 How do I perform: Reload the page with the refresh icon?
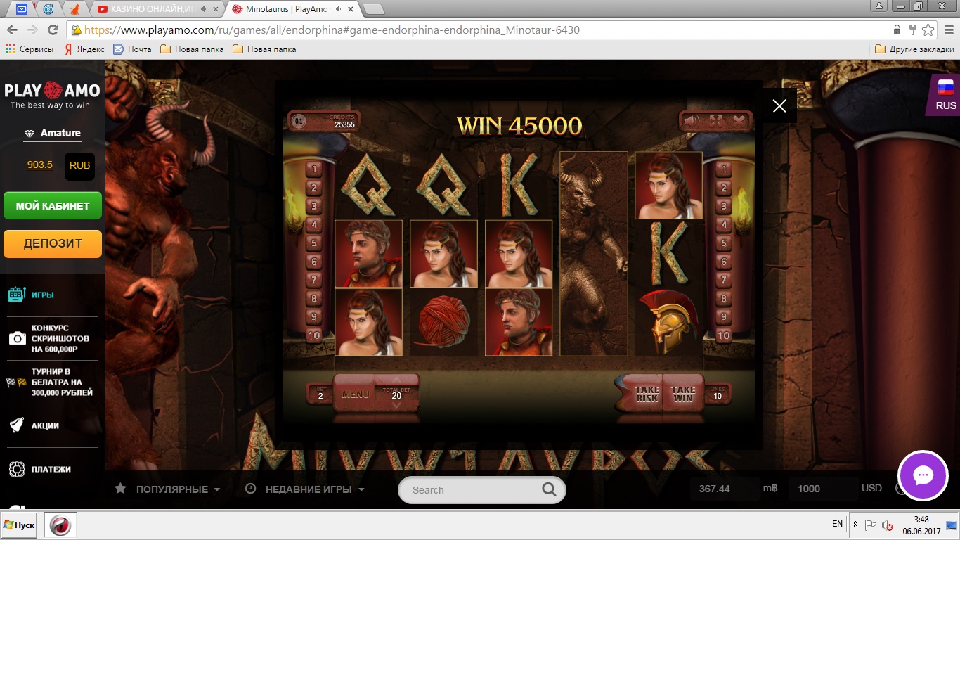point(53,30)
